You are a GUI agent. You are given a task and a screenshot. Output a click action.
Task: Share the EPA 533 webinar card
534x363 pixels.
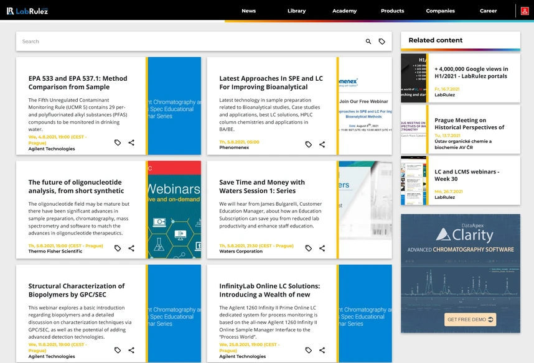tap(131, 142)
